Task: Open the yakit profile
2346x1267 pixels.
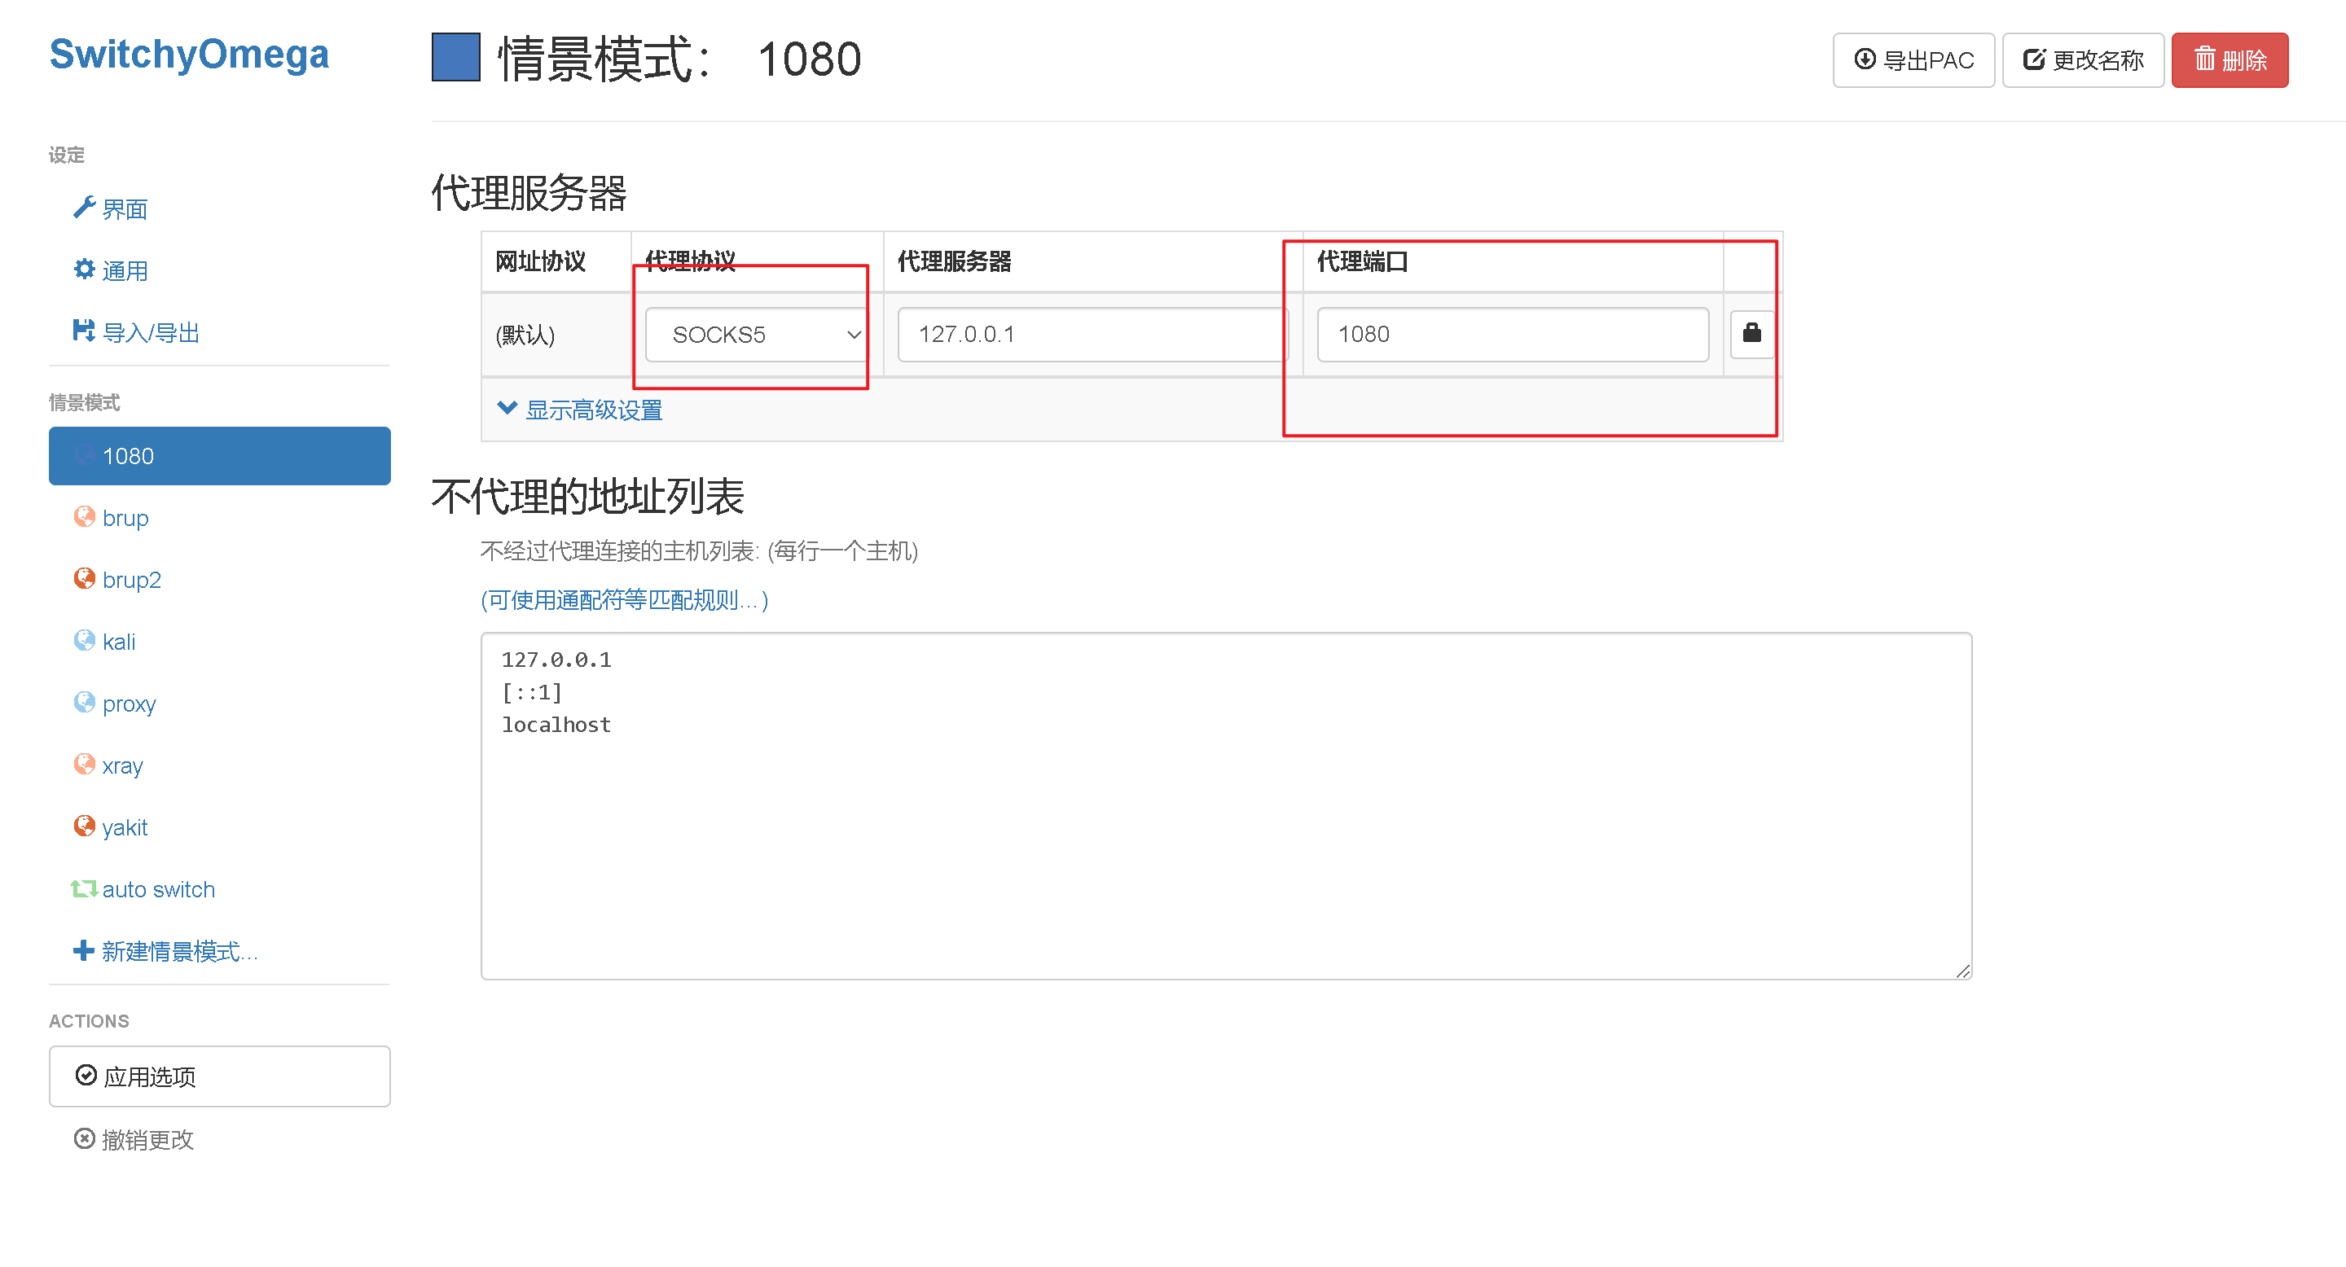Action: pos(125,826)
